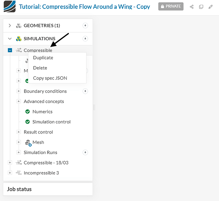
Task: Add a new geometry with plus icon
Action: point(85,25)
